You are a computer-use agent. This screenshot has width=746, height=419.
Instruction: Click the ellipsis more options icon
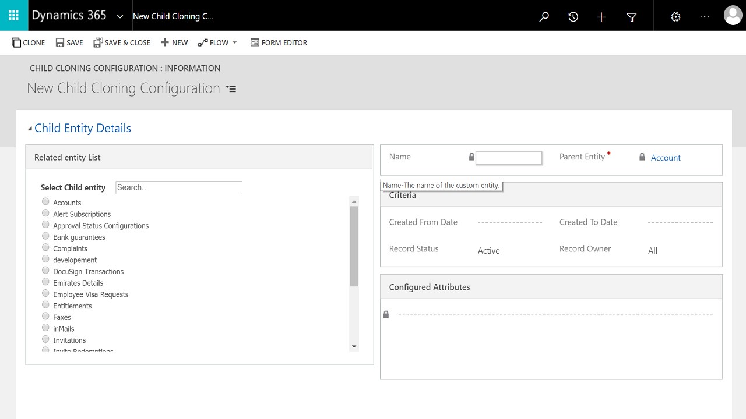(705, 17)
